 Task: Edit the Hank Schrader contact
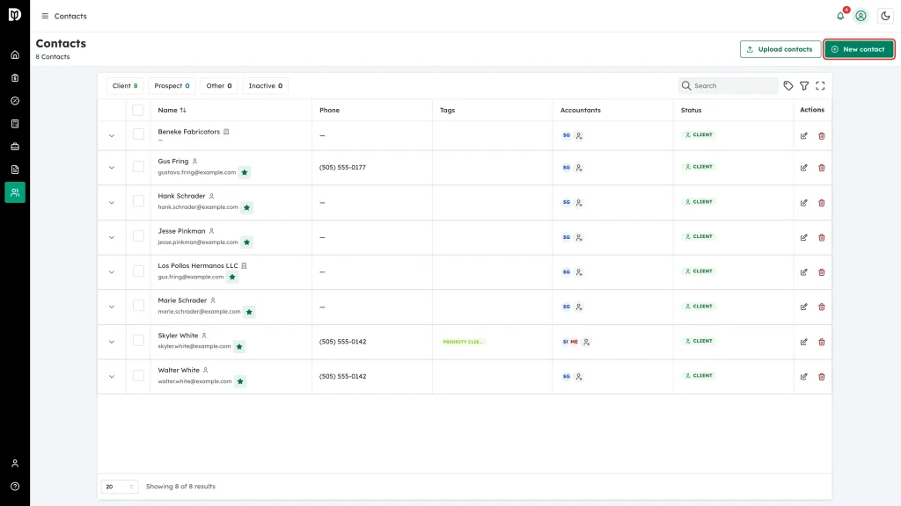click(x=804, y=203)
